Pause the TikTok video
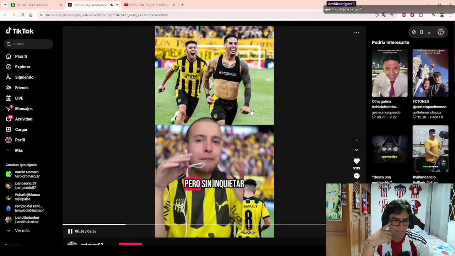Viewport: 455px width, 256px height. tap(70, 231)
